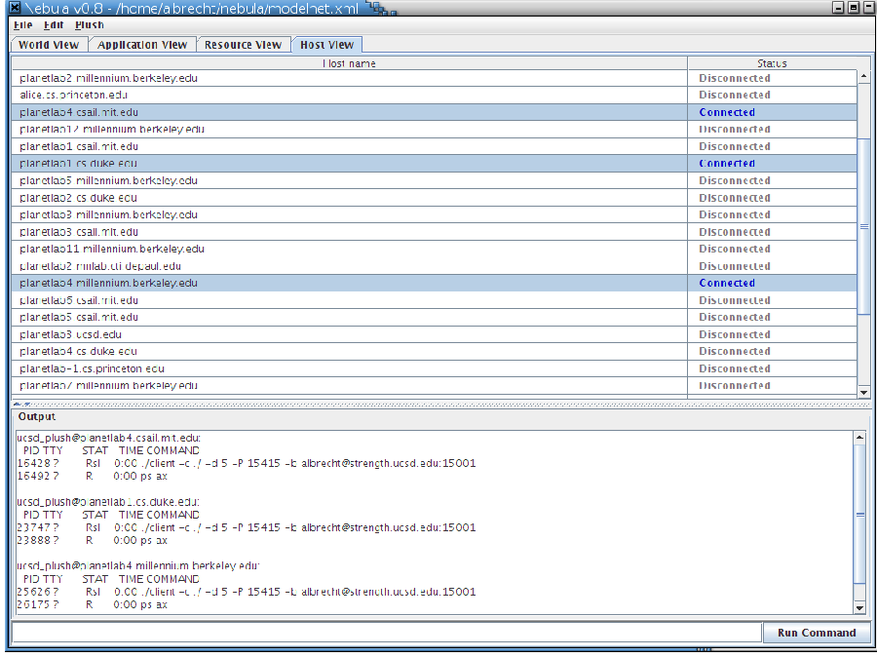
Task: Click the Output panel scroll-down arrow
Action: (858, 608)
